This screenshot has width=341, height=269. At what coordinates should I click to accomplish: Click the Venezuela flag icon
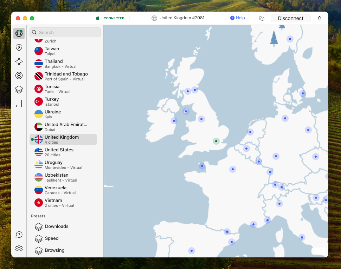(38, 190)
